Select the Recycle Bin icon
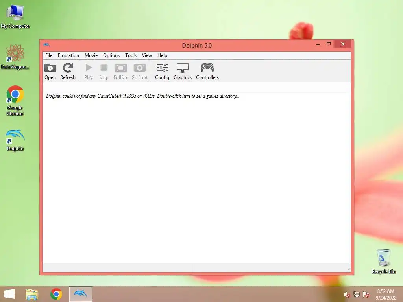The height and width of the screenshot is (302, 403). (x=383, y=261)
